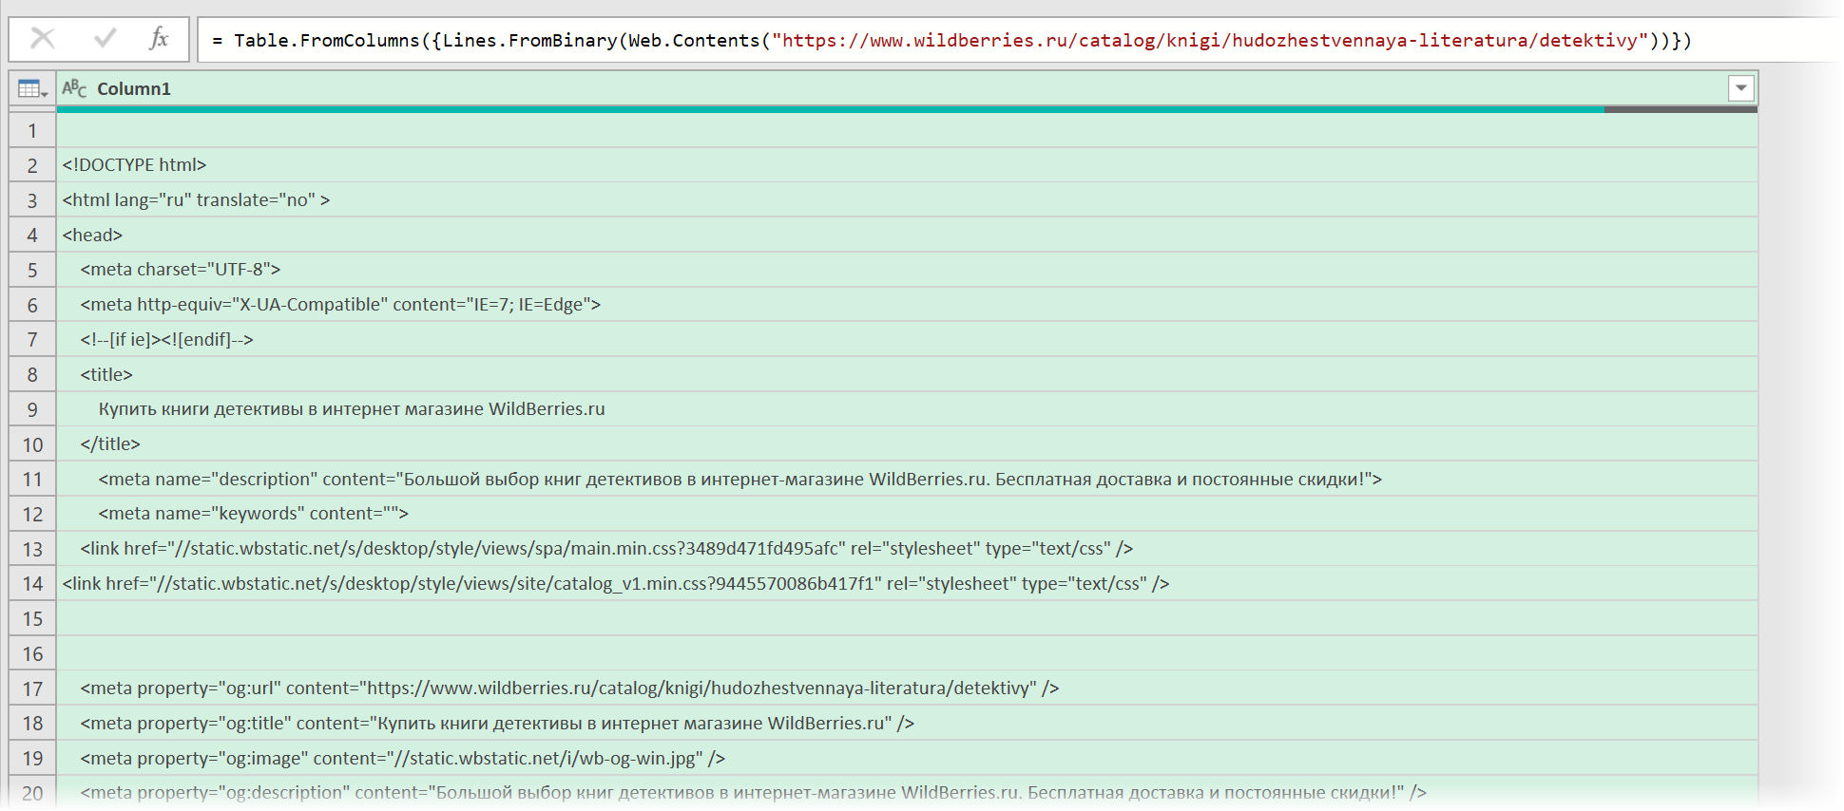This screenshot has height=811, width=1844.
Task: Select the row 9 page title text cell
Action: click(x=907, y=409)
